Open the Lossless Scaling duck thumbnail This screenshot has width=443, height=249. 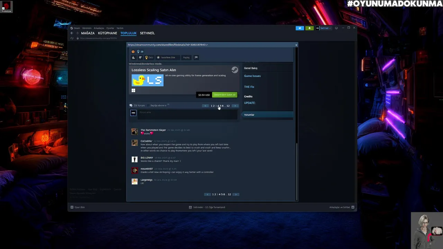point(147,80)
